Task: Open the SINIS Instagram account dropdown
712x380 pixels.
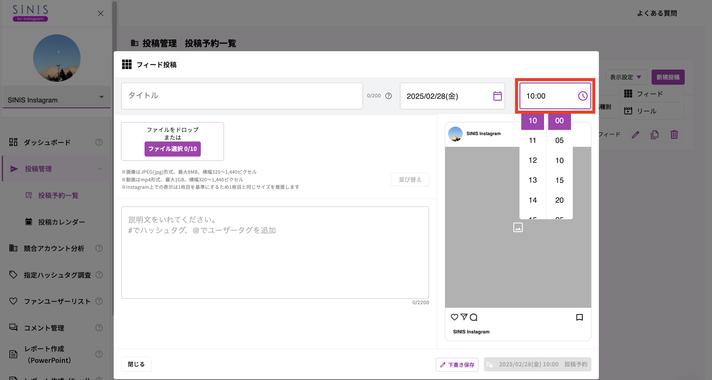Action: coord(102,96)
